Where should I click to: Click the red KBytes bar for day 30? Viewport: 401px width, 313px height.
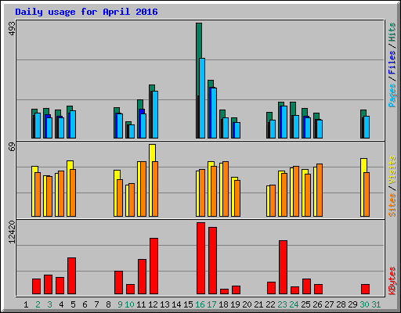pos(365,290)
